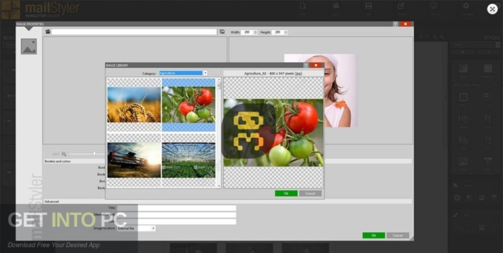Close the Image Library dialog
This screenshot has width=503, height=253.
[x=316, y=65]
